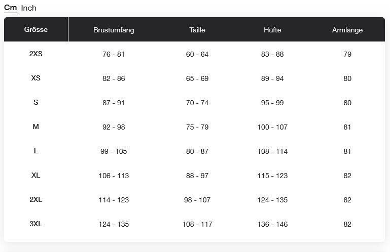
Task: Select the XL size row label
Action: coord(36,175)
